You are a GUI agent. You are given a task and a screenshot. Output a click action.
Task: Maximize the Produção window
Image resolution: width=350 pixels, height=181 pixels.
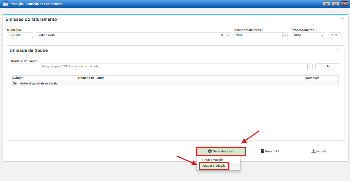coord(335,4)
